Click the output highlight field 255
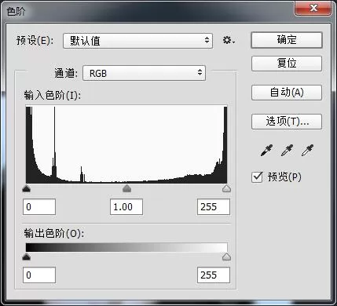 tap(214, 275)
